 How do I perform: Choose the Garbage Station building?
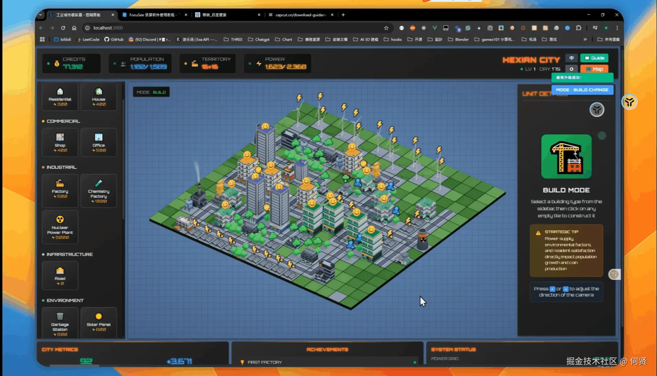point(60,323)
